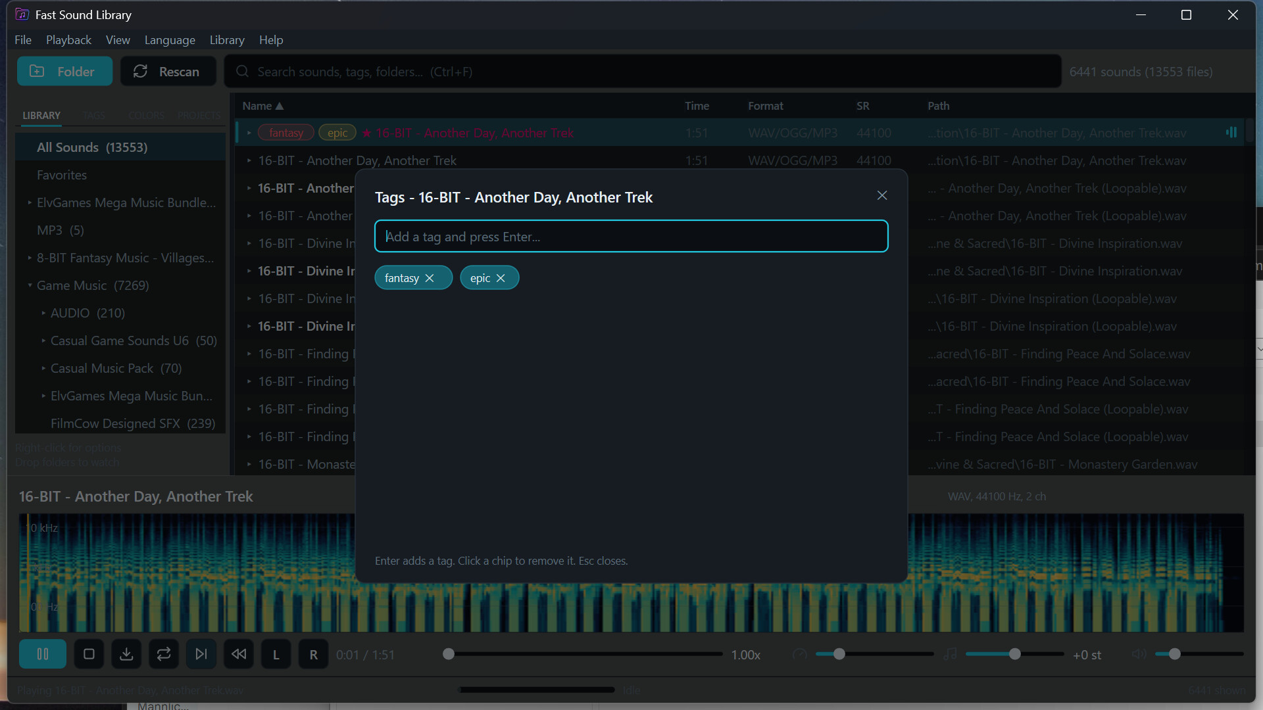
Task: Open the Playback menu
Action: (68, 40)
